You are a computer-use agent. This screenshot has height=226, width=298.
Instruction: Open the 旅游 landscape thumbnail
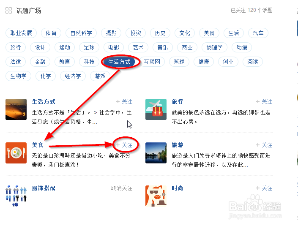click(156, 153)
